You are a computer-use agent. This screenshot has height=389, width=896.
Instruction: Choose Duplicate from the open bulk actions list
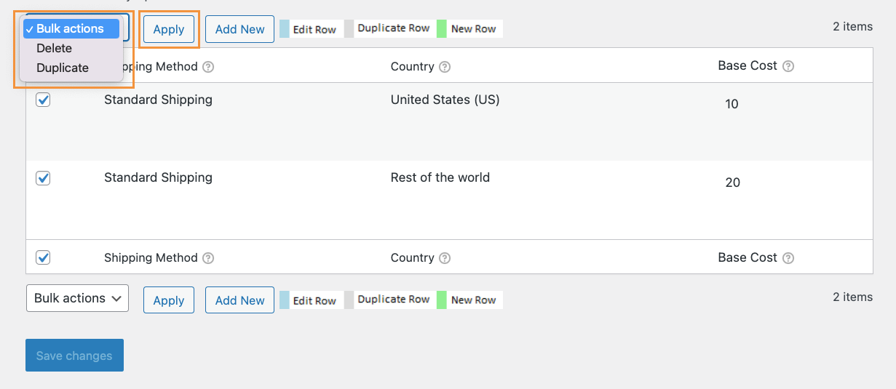click(63, 68)
